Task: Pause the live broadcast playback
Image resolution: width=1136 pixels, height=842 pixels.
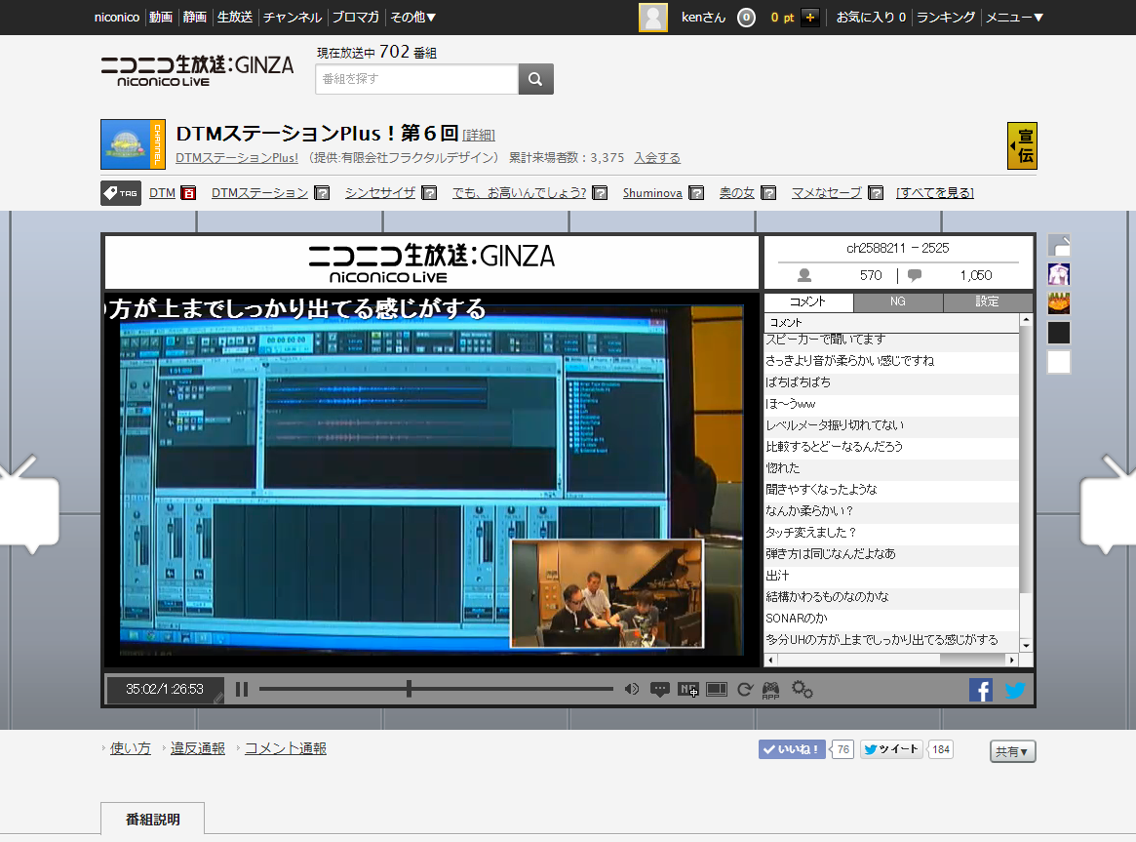Action: pos(242,689)
